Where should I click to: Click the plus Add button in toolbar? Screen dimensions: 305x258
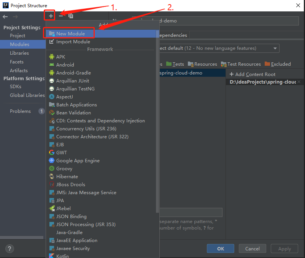[x=51, y=16]
